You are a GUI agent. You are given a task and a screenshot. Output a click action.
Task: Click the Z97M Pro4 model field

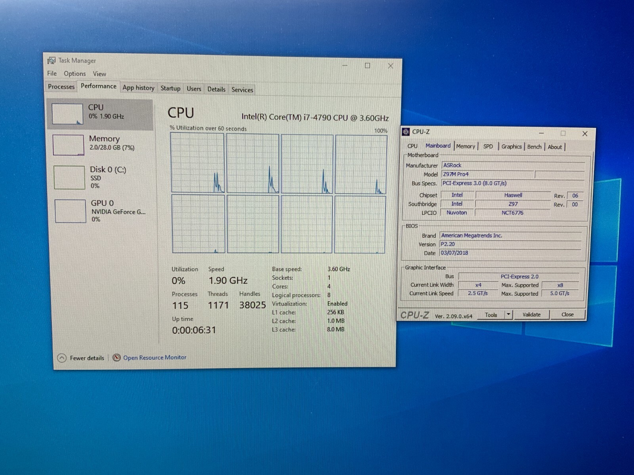point(488,174)
